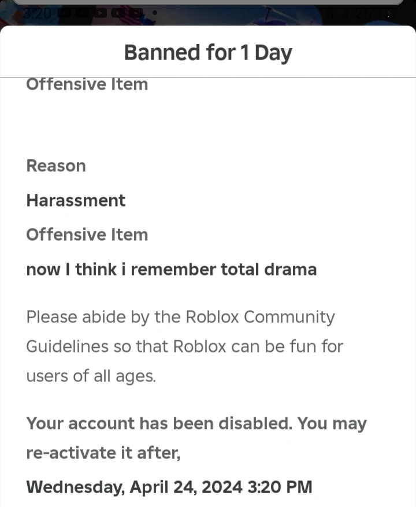
Task: Tap the cellular signal strength icon
Action: point(344,13)
